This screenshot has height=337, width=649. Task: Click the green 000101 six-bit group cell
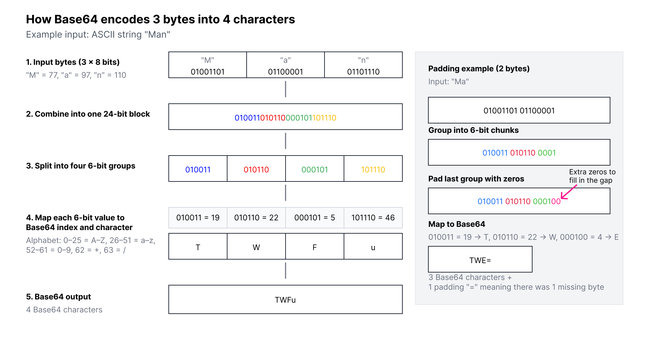point(315,169)
